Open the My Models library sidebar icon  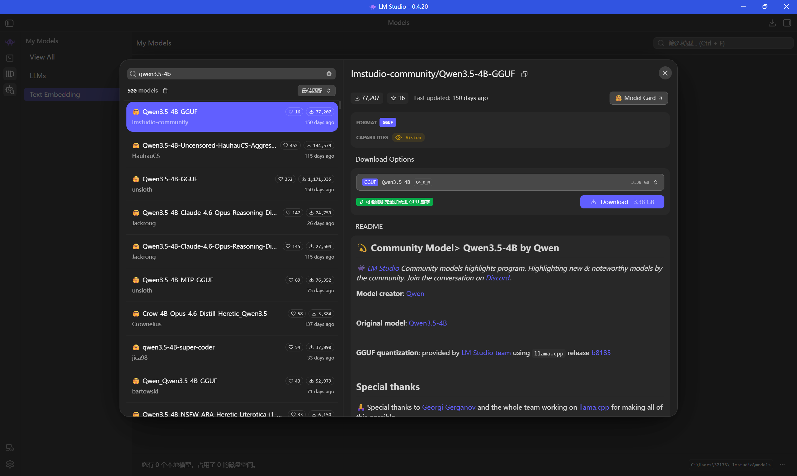coord(10,74)
